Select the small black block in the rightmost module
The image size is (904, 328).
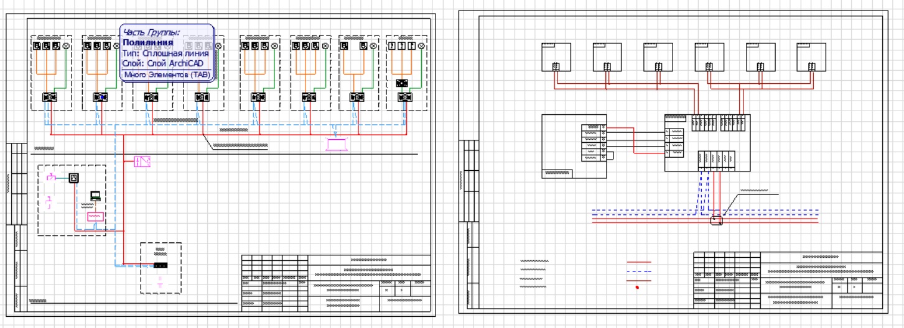(402, 82)
